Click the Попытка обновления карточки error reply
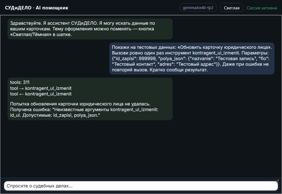This screenshot has height=194, width=282. point(84,110)
